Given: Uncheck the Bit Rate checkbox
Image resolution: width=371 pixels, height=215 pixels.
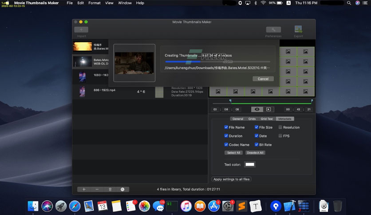Looking at the screenshot, I should click(256, 144).
